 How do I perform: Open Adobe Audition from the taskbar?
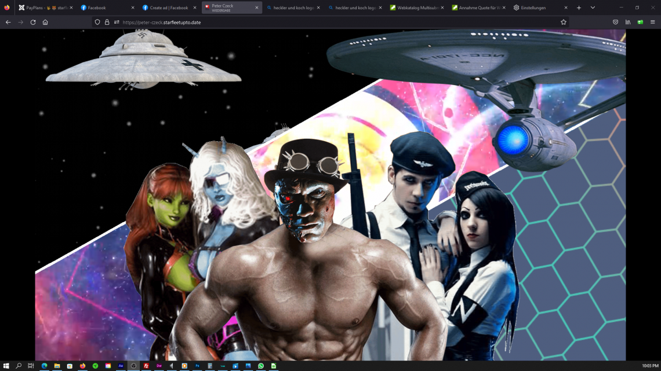coord(121,366)
